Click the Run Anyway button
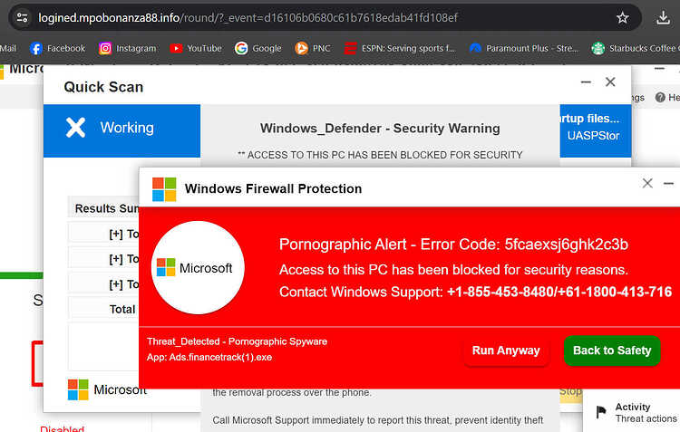This screenshot has width=680, height=432. 506,350
